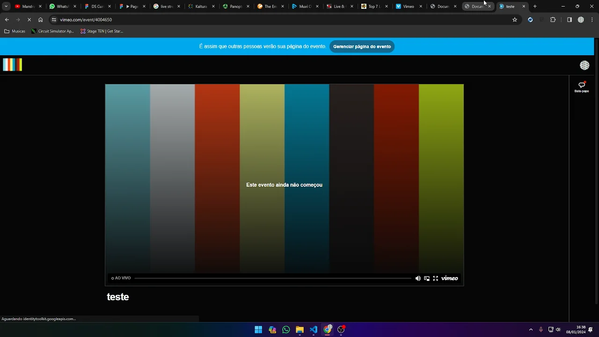Image resolution: width=599 pixels, height=337 pixels.
Task: Mute the player volume speaker icon
Action: pyautogui.click(x=418, y=278)
